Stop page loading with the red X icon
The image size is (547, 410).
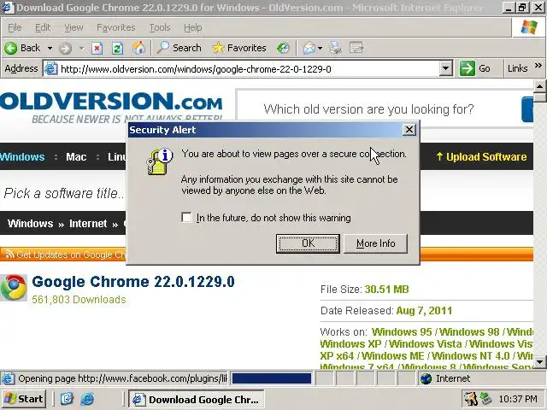[97, 48]
